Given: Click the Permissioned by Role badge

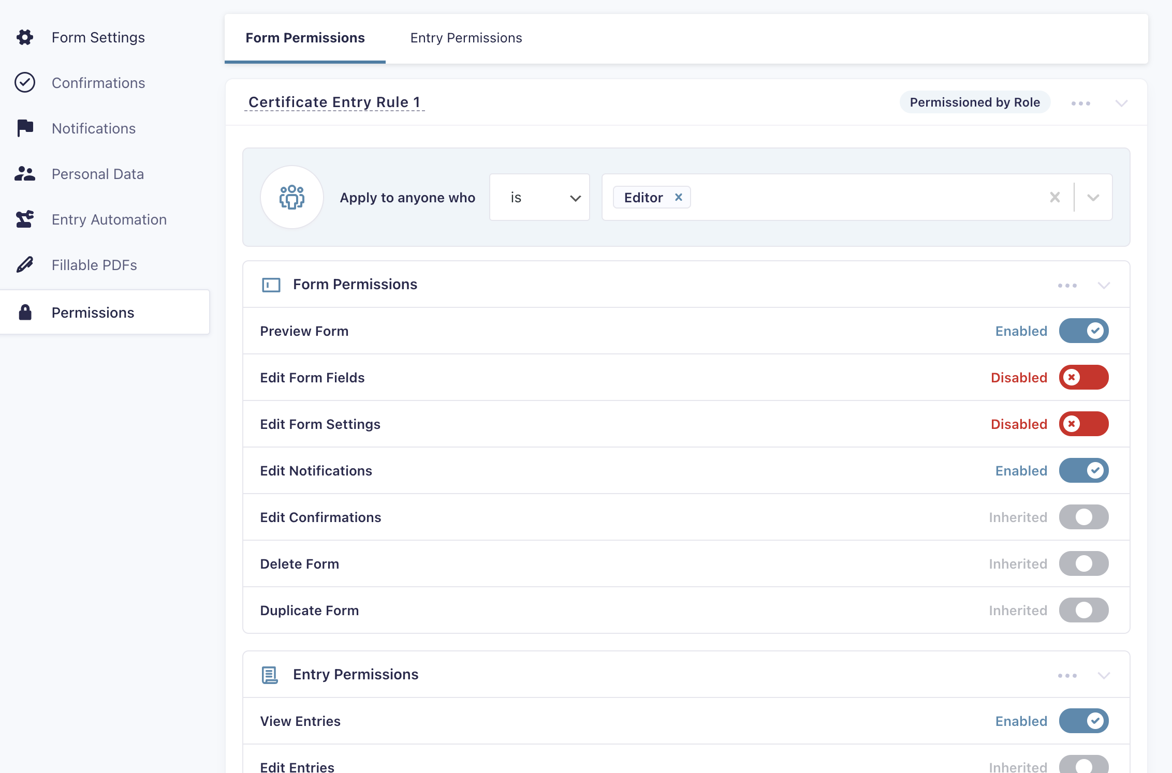Looking at the screenshot, I should (975, 102).
